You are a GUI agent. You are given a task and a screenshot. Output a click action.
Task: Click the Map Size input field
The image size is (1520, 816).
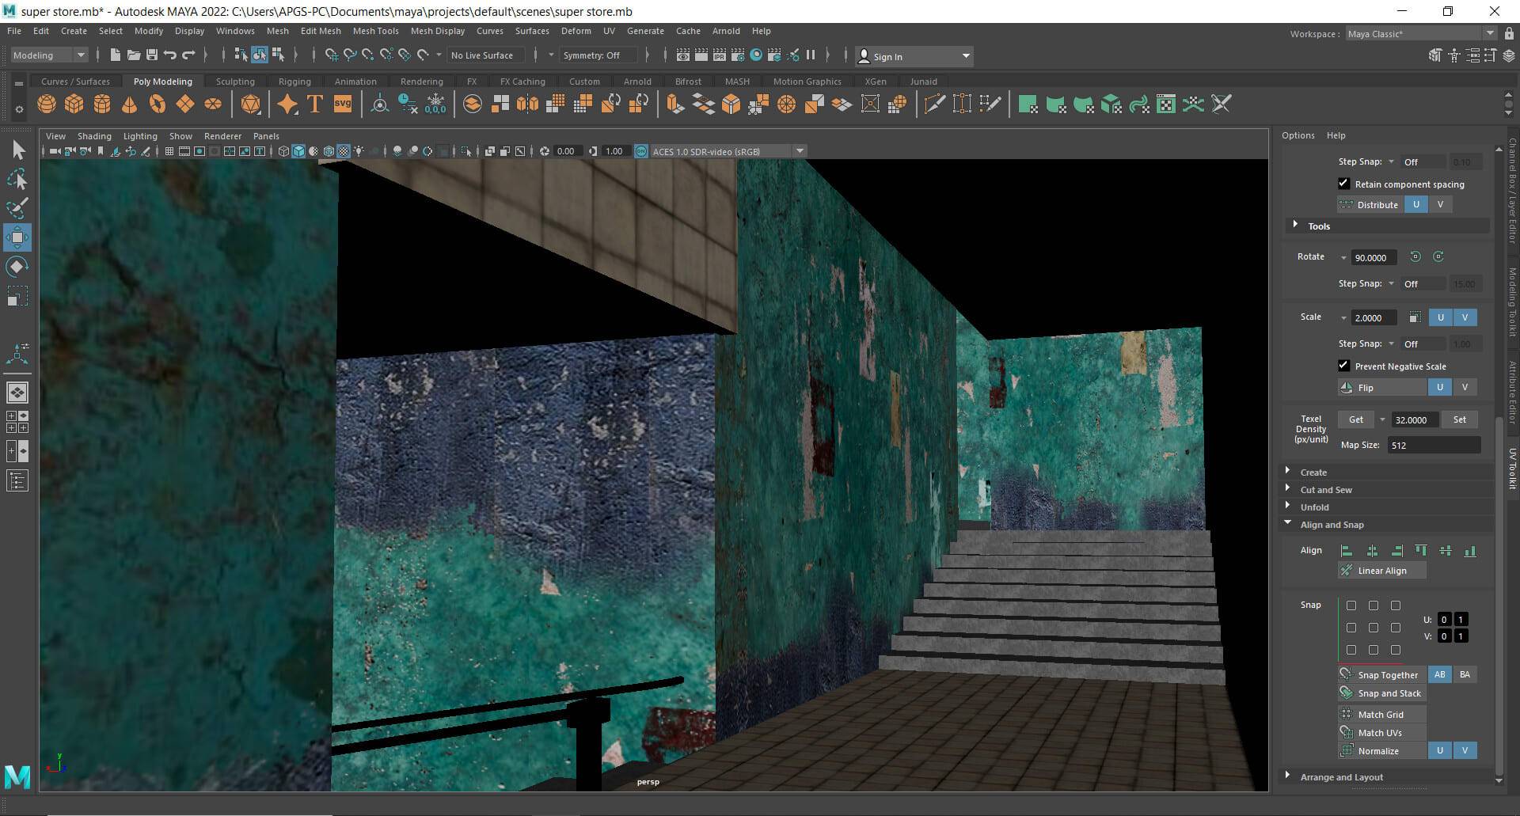click(1434, 445)
